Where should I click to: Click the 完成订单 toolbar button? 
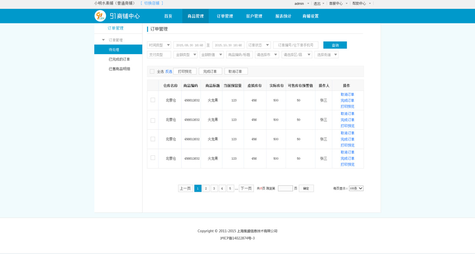(x=210, y=72)
